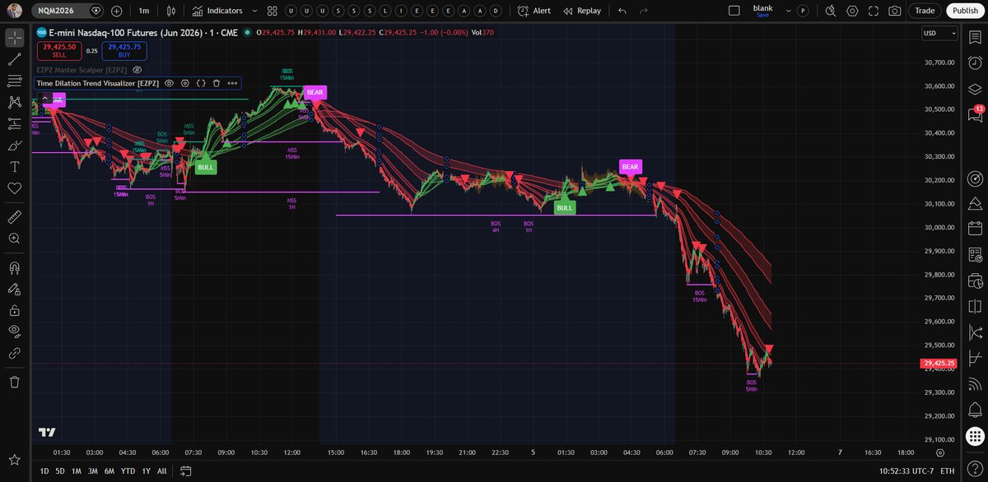Open the apps grid button in right sidebar
The height and width of the screenshot is (482, 988).
coord(976,437)
